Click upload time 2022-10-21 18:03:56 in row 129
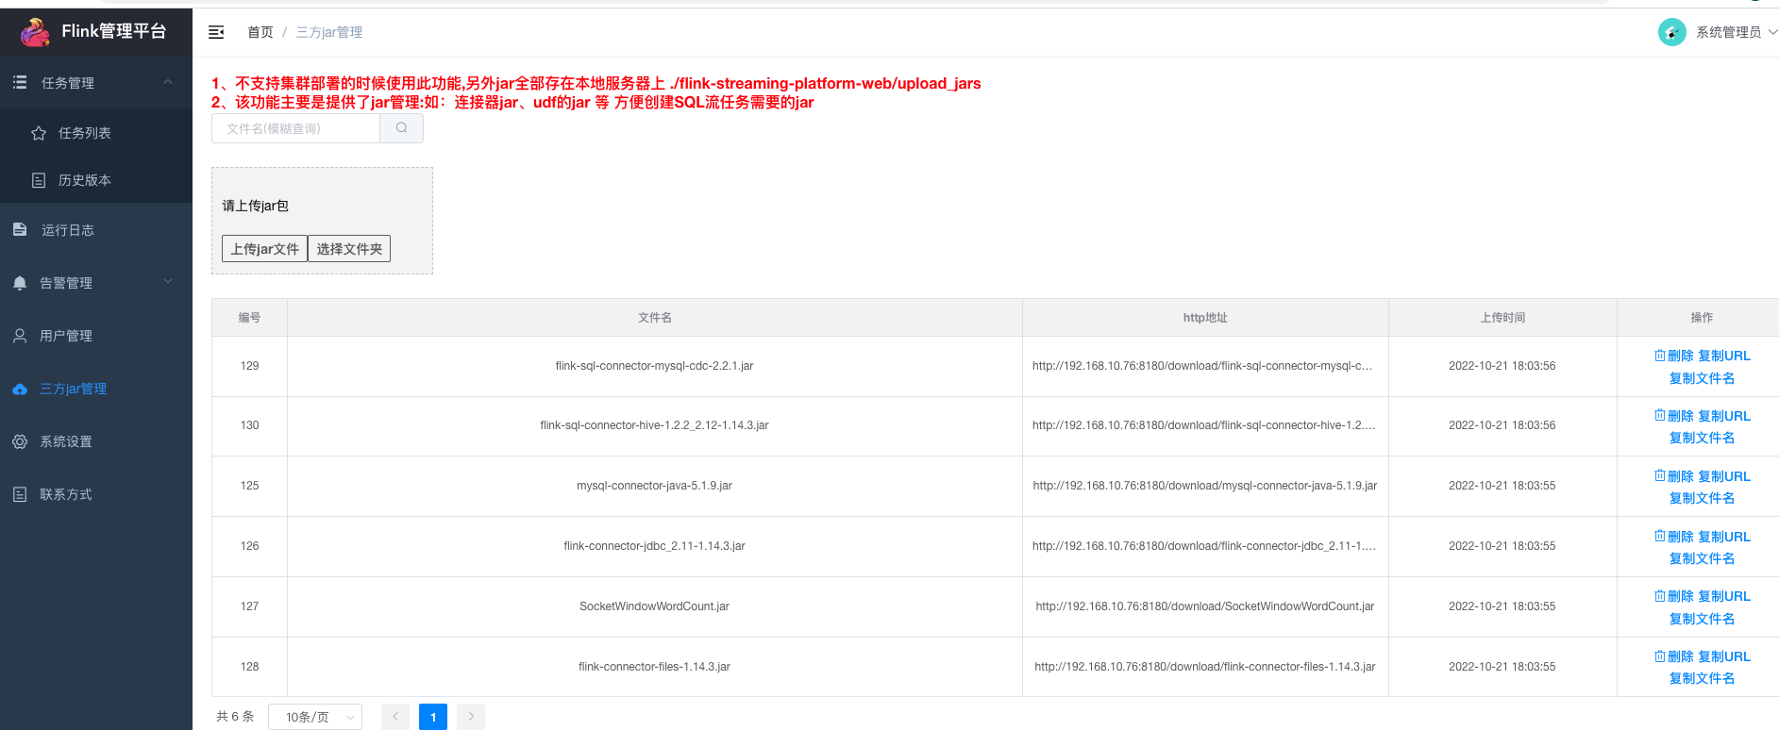 tap(1502, 366)
